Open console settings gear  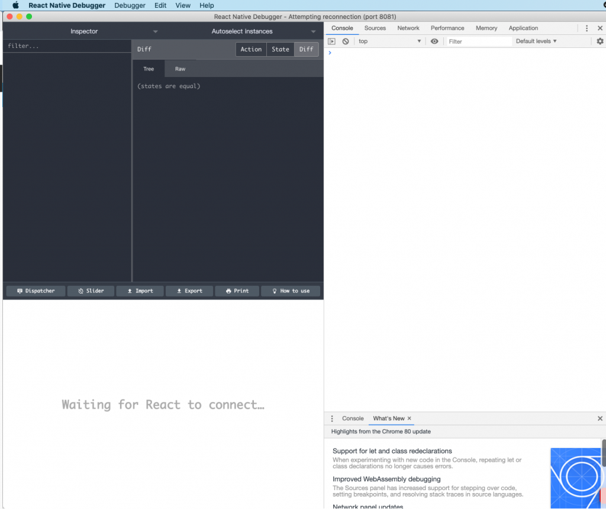[600, 41]
